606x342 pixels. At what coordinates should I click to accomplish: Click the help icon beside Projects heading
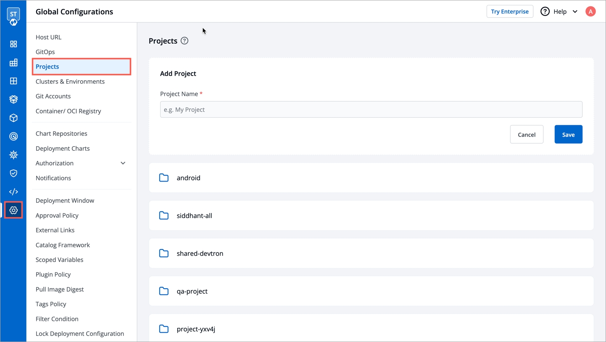click(184, 41)
